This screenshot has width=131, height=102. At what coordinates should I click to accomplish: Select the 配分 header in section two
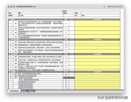tap(66, 39)
